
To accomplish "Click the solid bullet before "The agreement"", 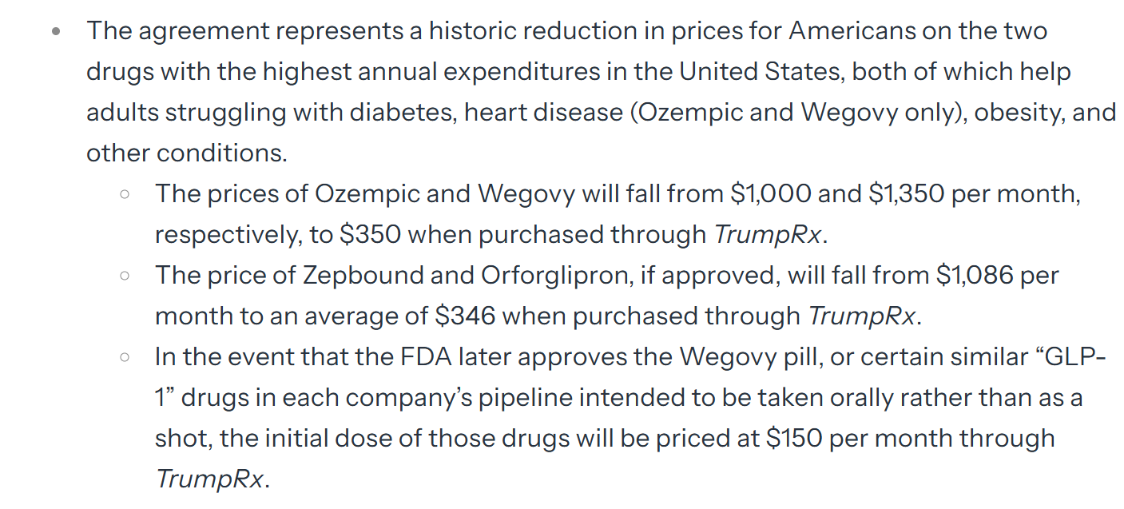I will 55,33.
